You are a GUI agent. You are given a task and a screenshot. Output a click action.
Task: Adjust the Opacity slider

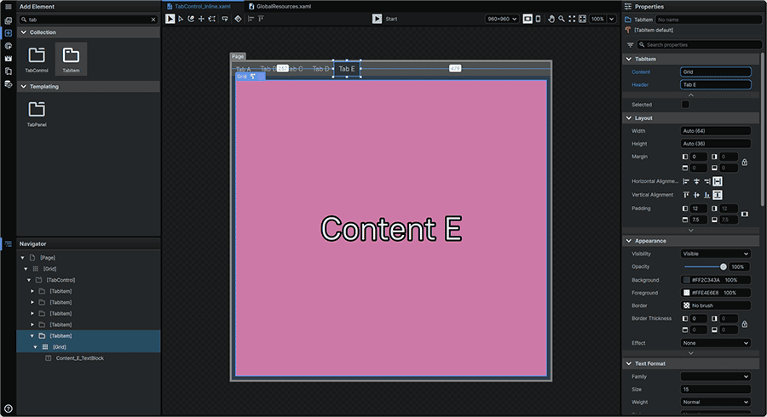706,266
